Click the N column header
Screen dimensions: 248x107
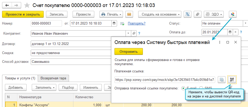click(11, 97)
